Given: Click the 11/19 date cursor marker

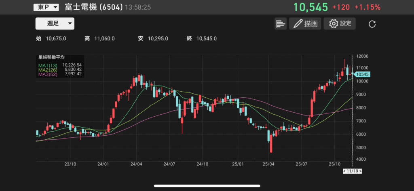Looking at the screenshot, I should [x=352, y=171].
